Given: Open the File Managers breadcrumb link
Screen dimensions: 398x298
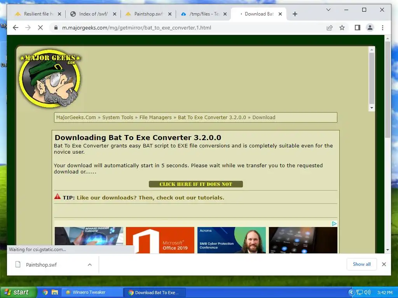Looking at the screenshot, I should (155, 117).
